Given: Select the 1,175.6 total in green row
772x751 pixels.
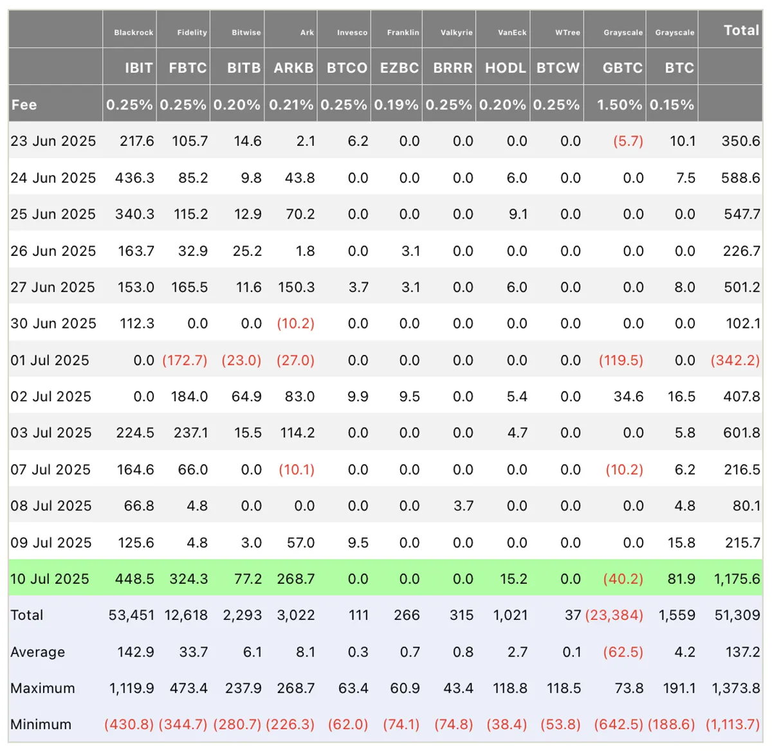Looking at the screenshot, I should click(x=737, y=579).
